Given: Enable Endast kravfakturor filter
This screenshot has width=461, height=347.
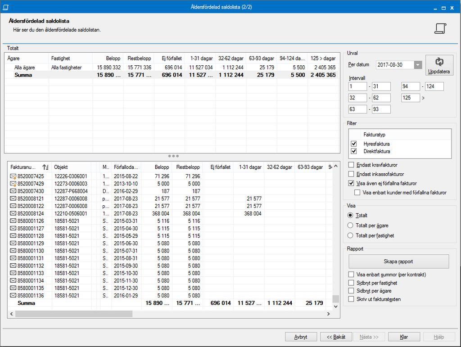Looking at the screenshot, I should coord(351,165).
